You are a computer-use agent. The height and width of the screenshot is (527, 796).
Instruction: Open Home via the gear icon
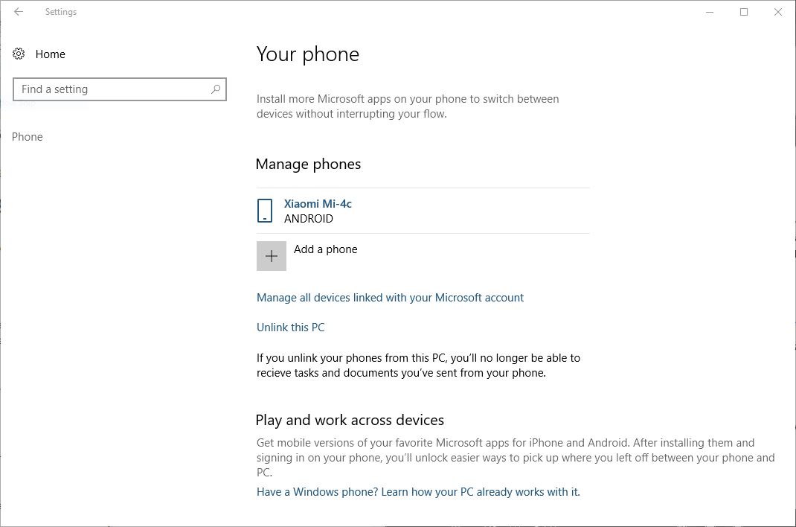pyautogui.click(x=19, y=54)
